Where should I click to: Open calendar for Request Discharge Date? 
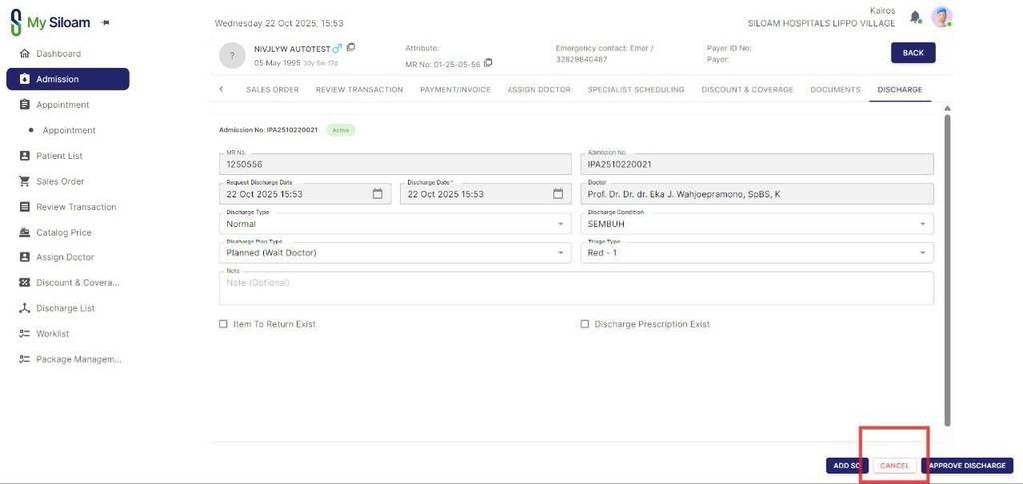pos(377,194)
